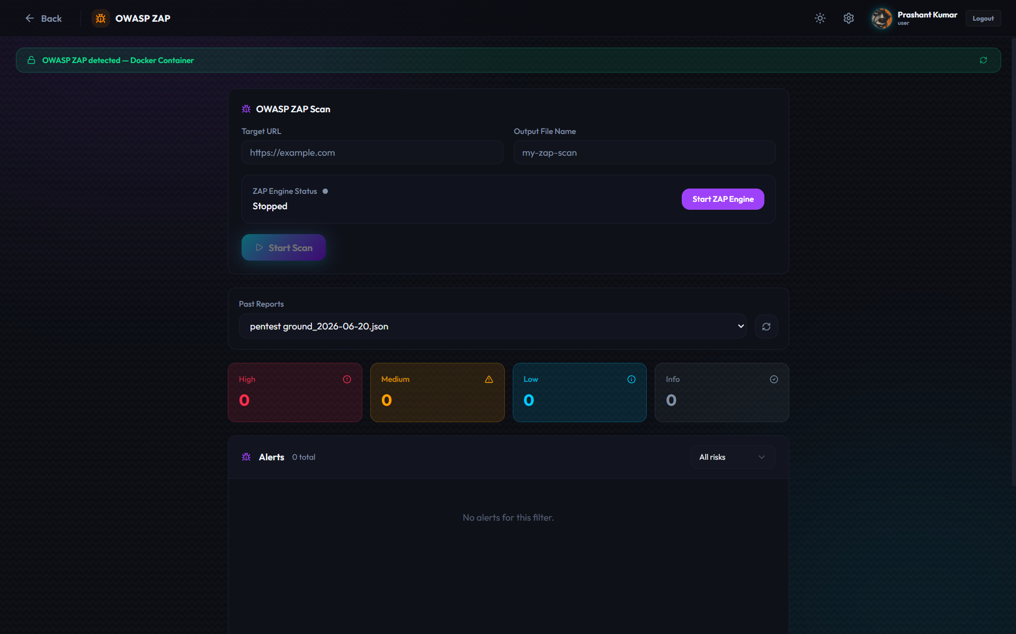Viewport: 1016px width, 634px height.
Task: Refresh the past reports list
Action: click(766, 326)
